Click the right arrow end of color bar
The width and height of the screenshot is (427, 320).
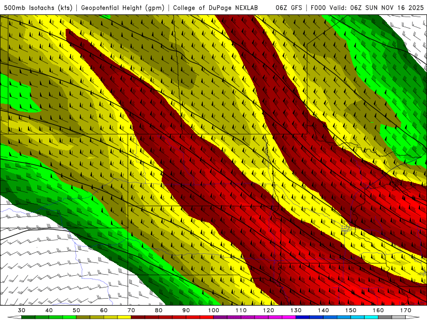[413, 318]
